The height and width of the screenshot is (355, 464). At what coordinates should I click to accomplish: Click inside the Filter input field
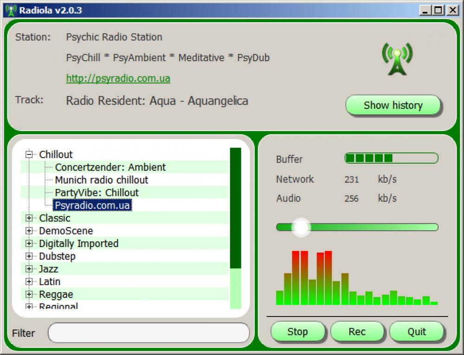pos(148,333)
